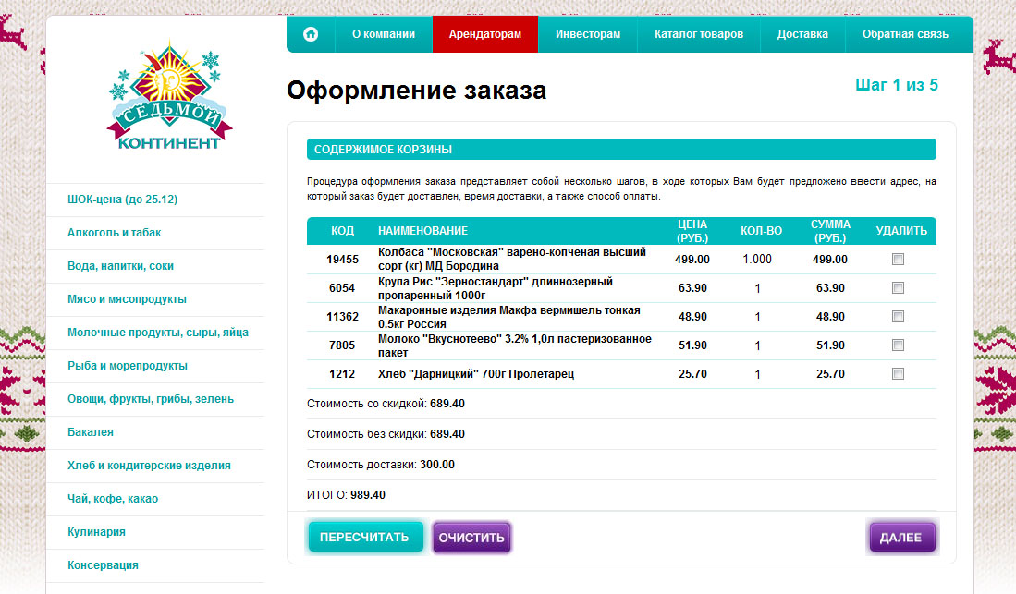Image resolution: width=1016 pixels, height=594 pixels.
Task: Edit quantity field for Макаронные изделия row
Action: (757, 317)
